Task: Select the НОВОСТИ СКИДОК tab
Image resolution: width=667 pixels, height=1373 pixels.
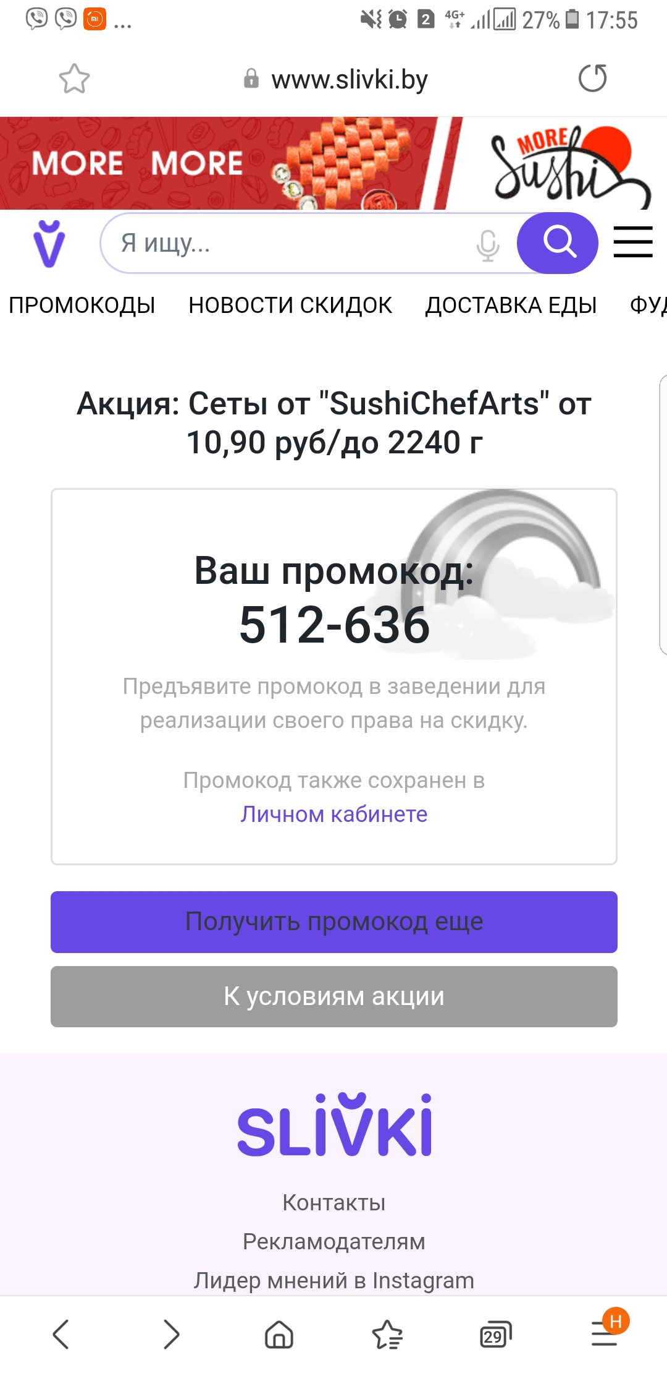Action: 290,306
